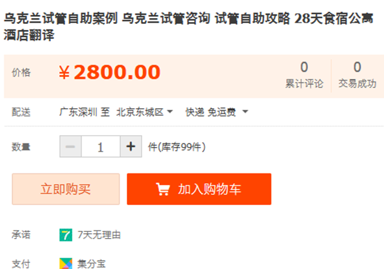
Task: Open the 北京东城区 destination dropdown
Action: pyautogui.click(x=144, y=112)
